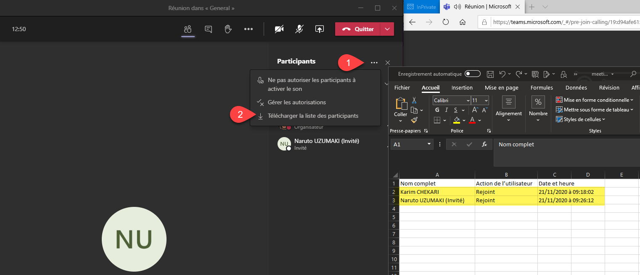640x275 pixels.
Task: Switch to the Mise en page tab
Action: click(x=502, y=88)
